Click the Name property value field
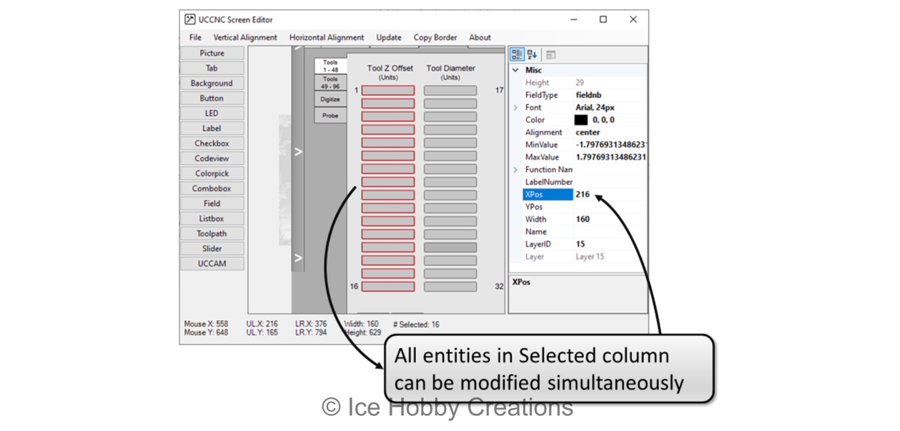900x431 pixels. 610,232
